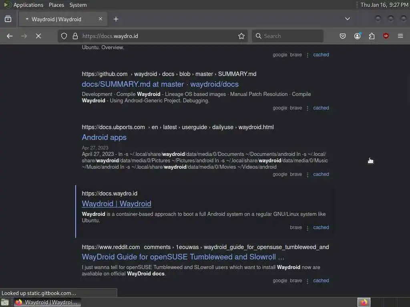Click the site security padlock icon
Image resolution: width=410 pixels, height=307 pixels.
75,36
